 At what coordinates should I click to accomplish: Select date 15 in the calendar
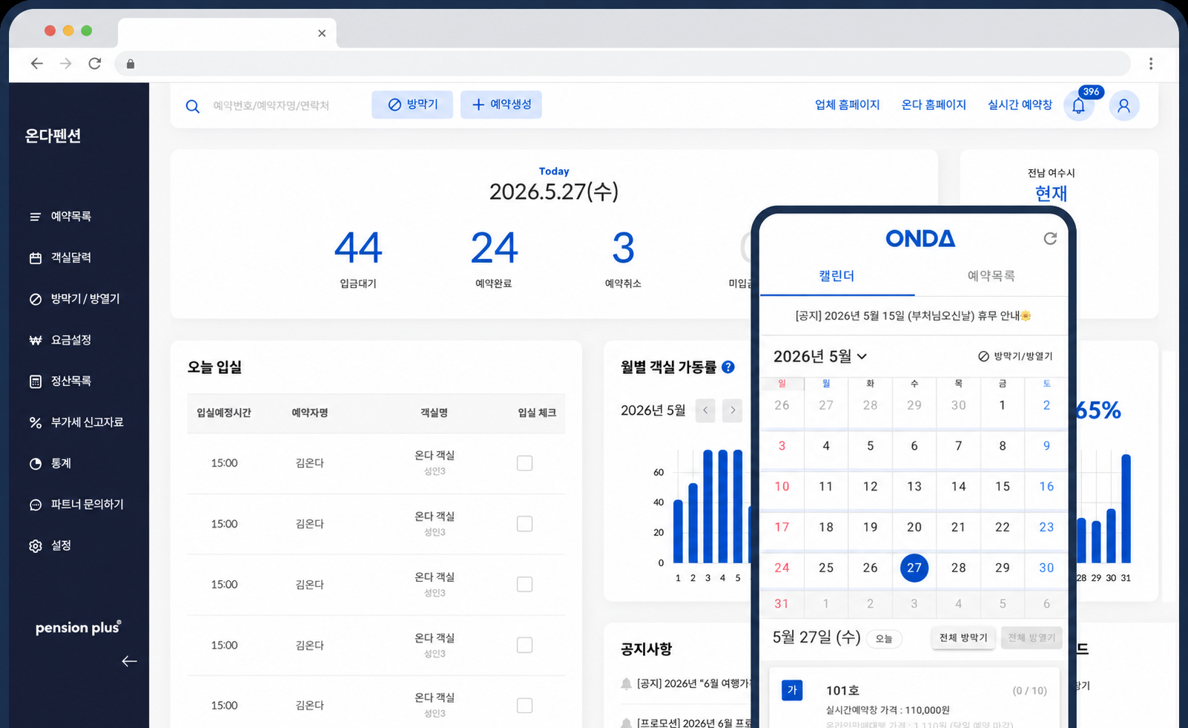[x=1003, y=487]
